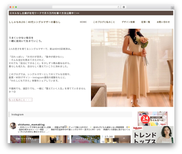182x154 pixels.
Task: Click the もっと私のこと button
Action: tap(20, 100)
